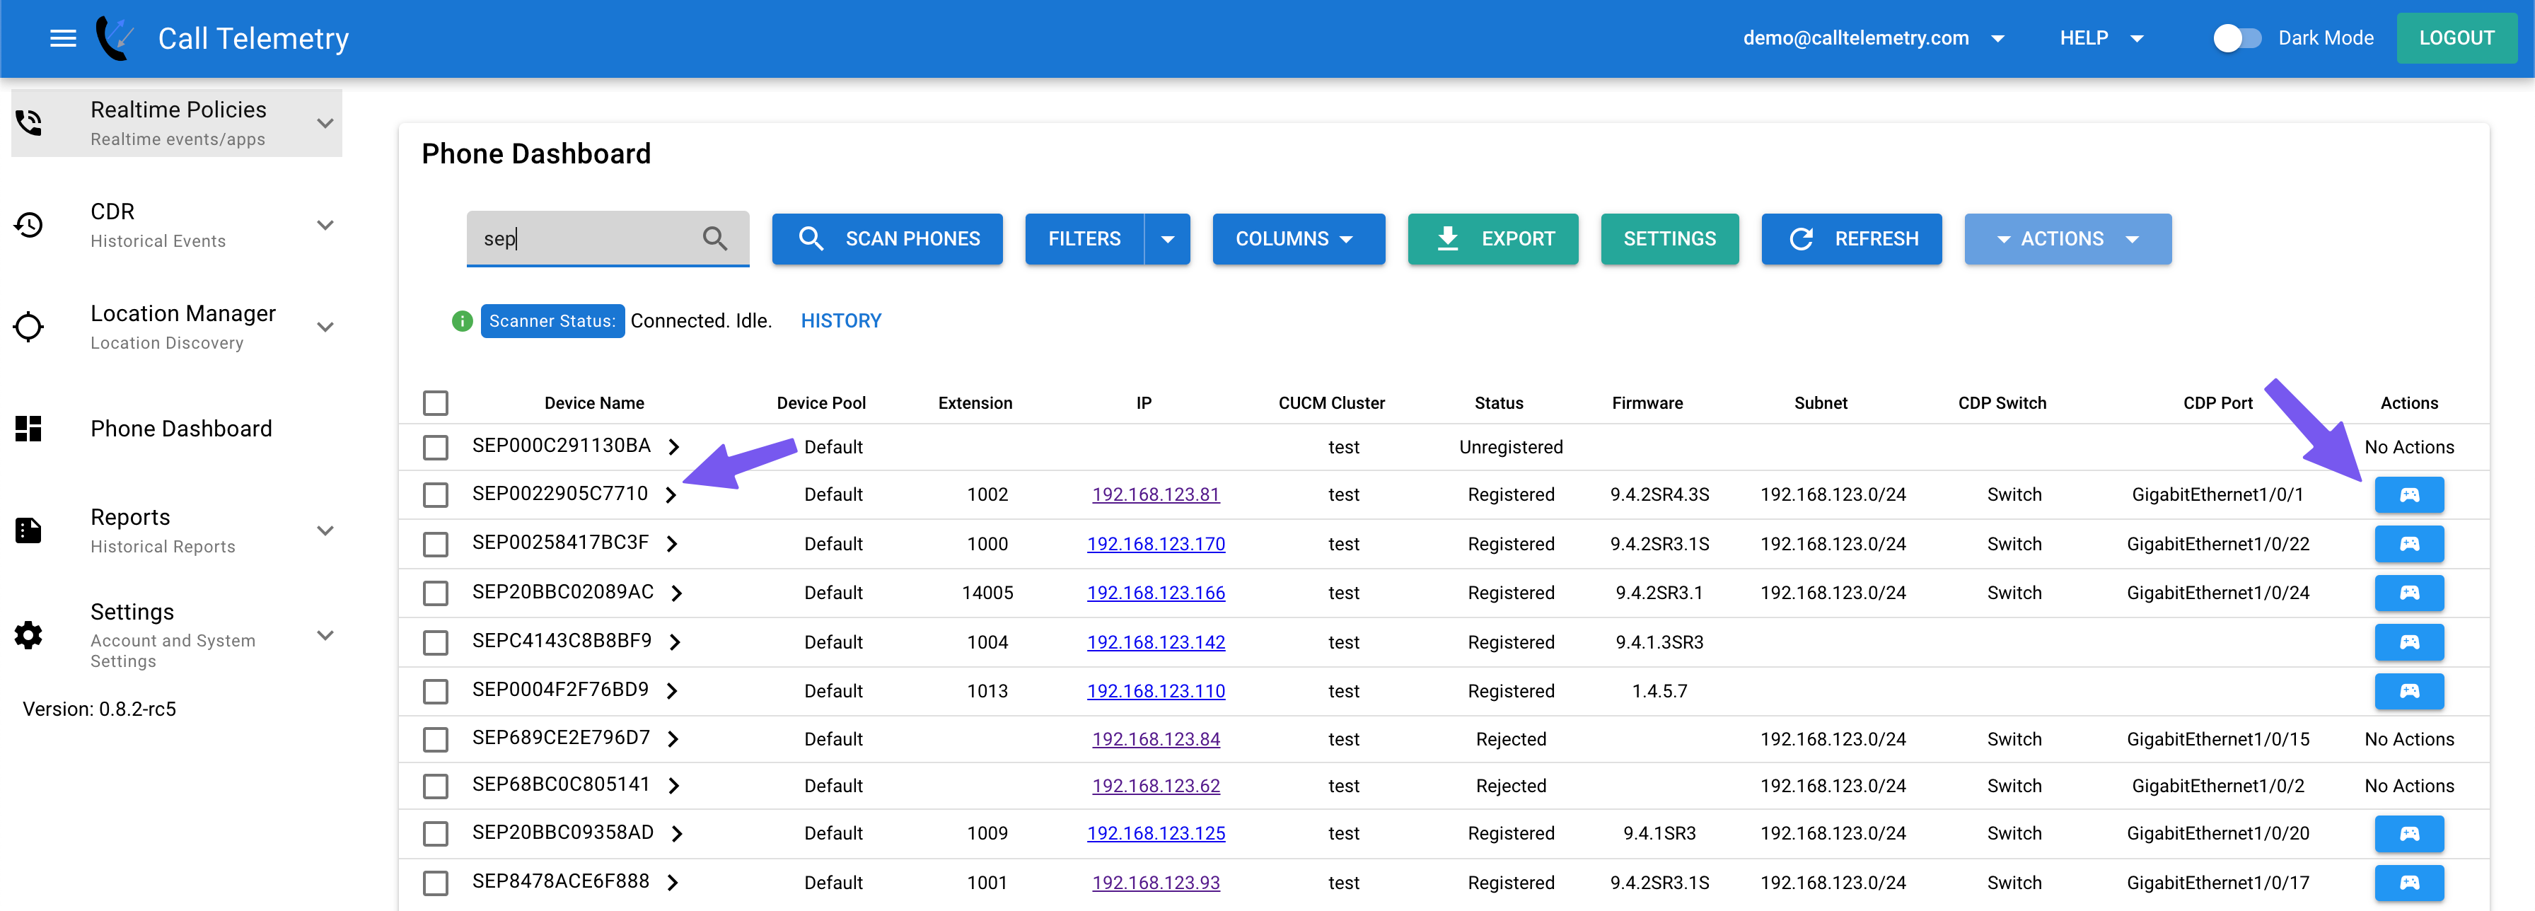Open remote control for SEPC4143C8B8BF9
Screen dimensions: 2535x911
(2408, 642)
